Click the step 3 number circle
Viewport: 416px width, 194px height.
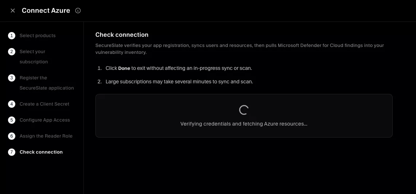click(11, 78)
